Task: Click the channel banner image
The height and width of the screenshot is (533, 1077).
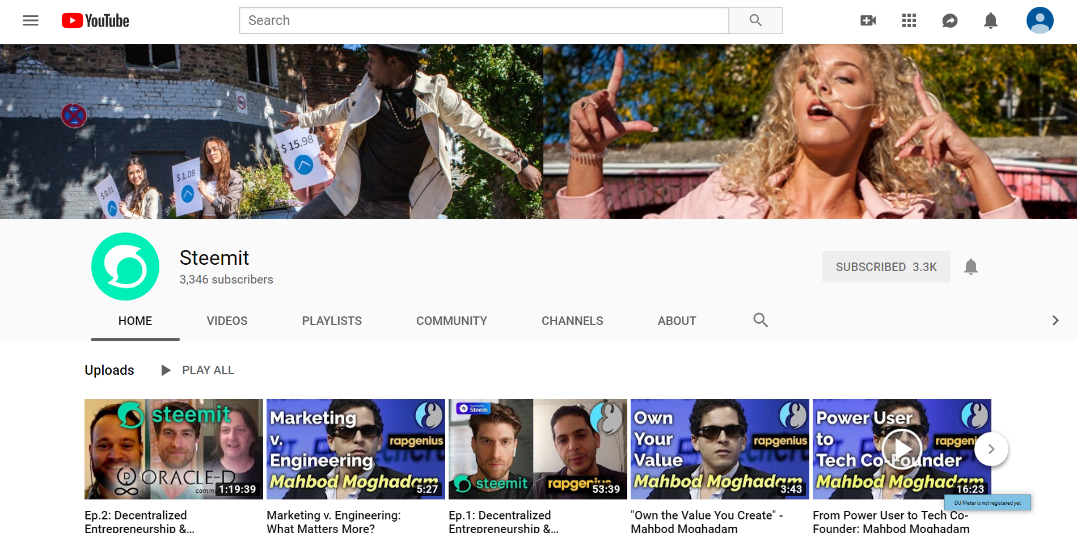Action: click(x=538, y=132)
